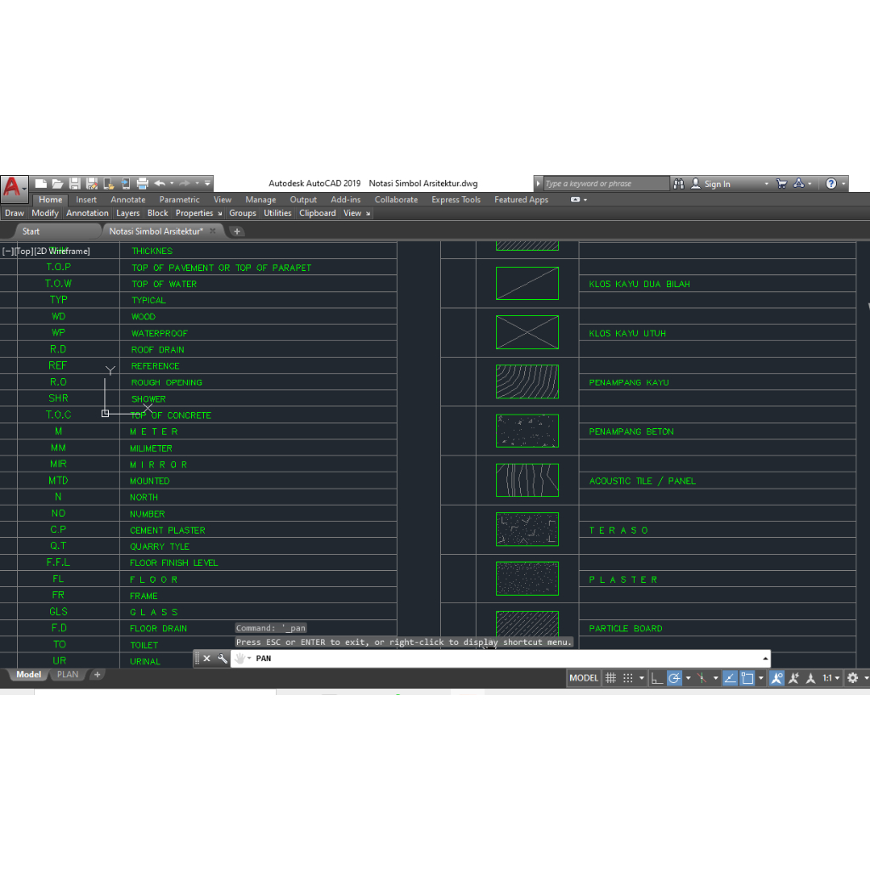The height and width of the screenshot is (870, 870).
Task: Expand the redo history dropdown arrow
Action: point(197,184)
